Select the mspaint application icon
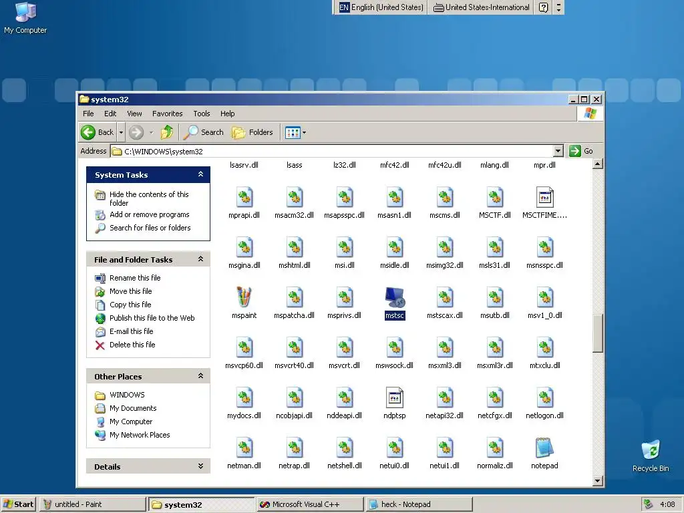 (x=244, y=297)
